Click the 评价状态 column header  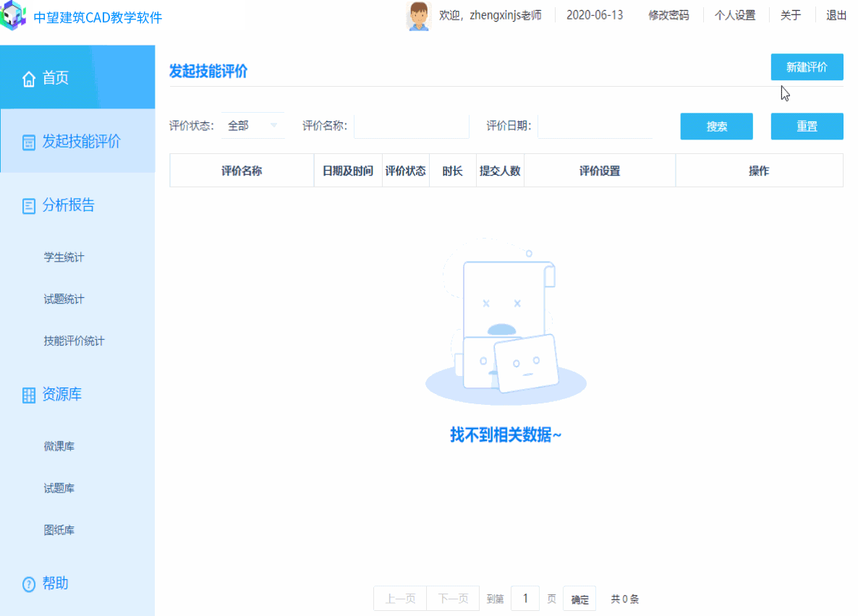405,171
